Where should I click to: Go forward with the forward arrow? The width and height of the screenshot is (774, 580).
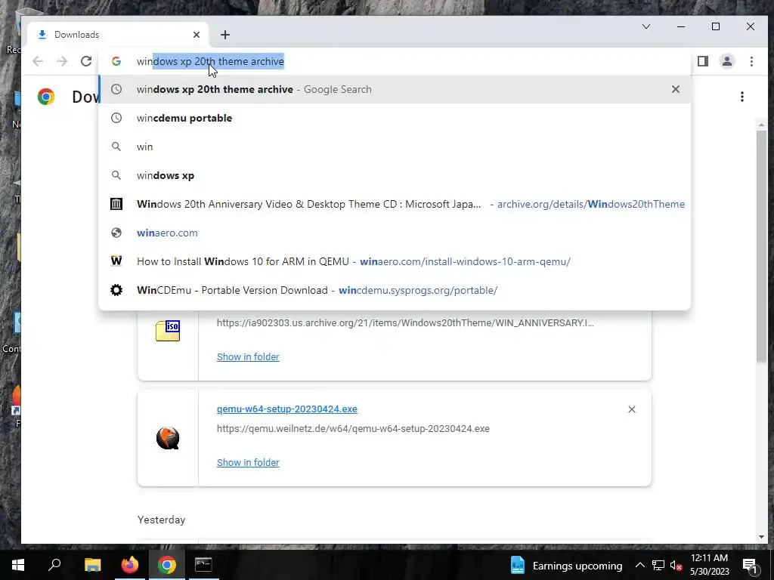point(62,61)
